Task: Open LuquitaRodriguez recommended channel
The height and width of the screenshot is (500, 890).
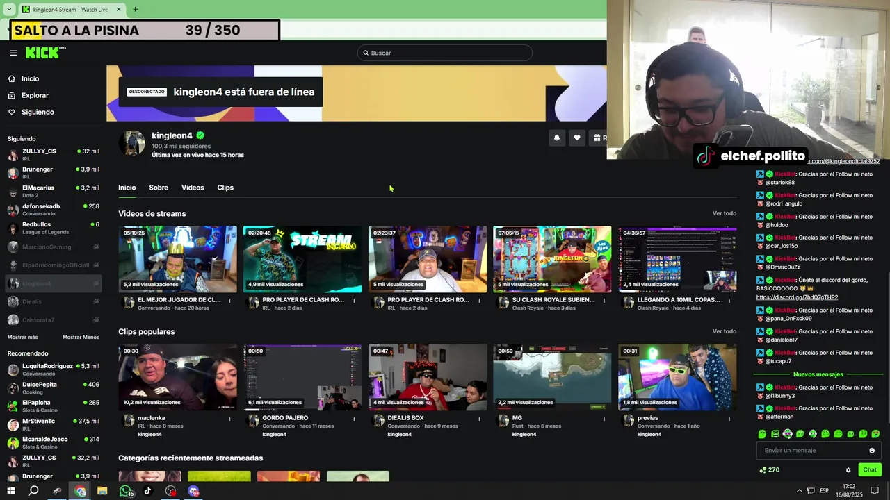Action: (53, 369)
